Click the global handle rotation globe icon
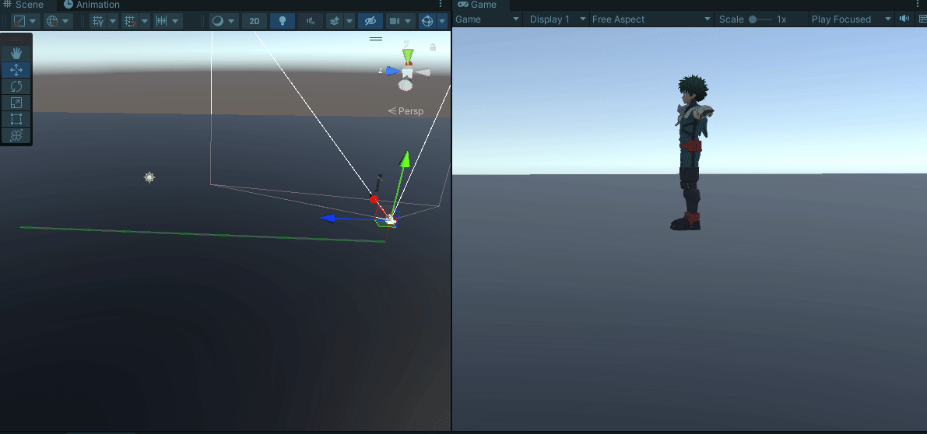 [52, 21]
